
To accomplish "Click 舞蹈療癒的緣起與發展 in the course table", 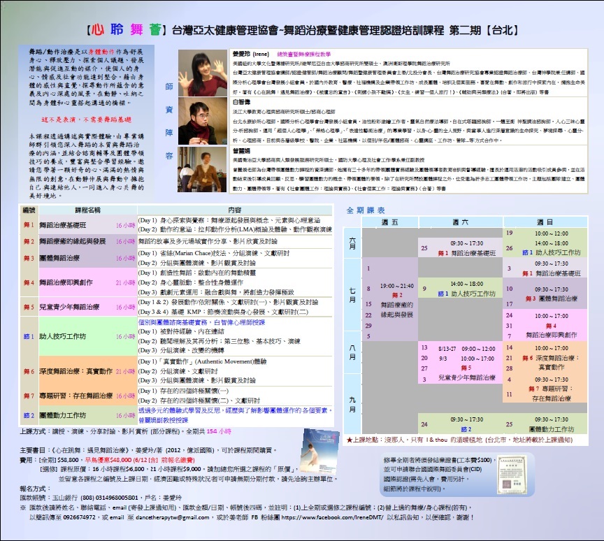I will click(73, 241).
